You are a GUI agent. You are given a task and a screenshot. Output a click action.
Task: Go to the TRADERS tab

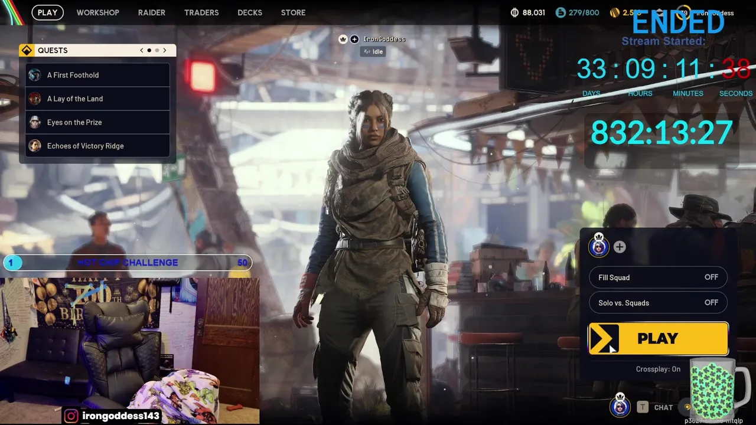[201, 12]
